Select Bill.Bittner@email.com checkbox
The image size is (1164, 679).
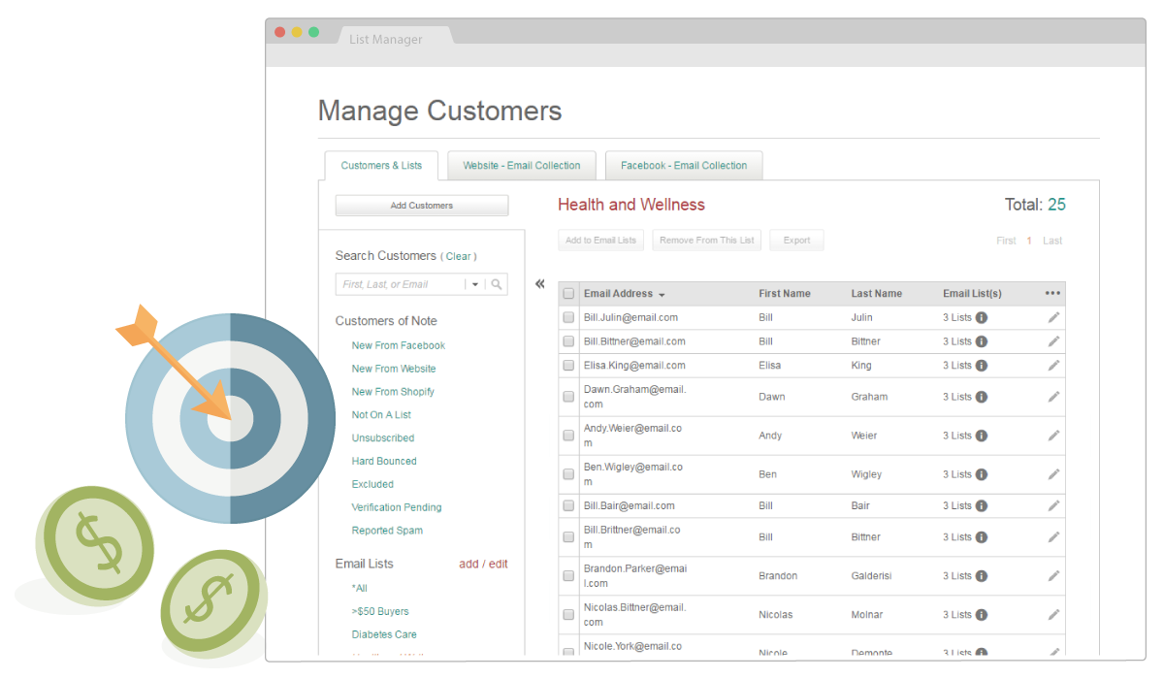click(568, 341)
